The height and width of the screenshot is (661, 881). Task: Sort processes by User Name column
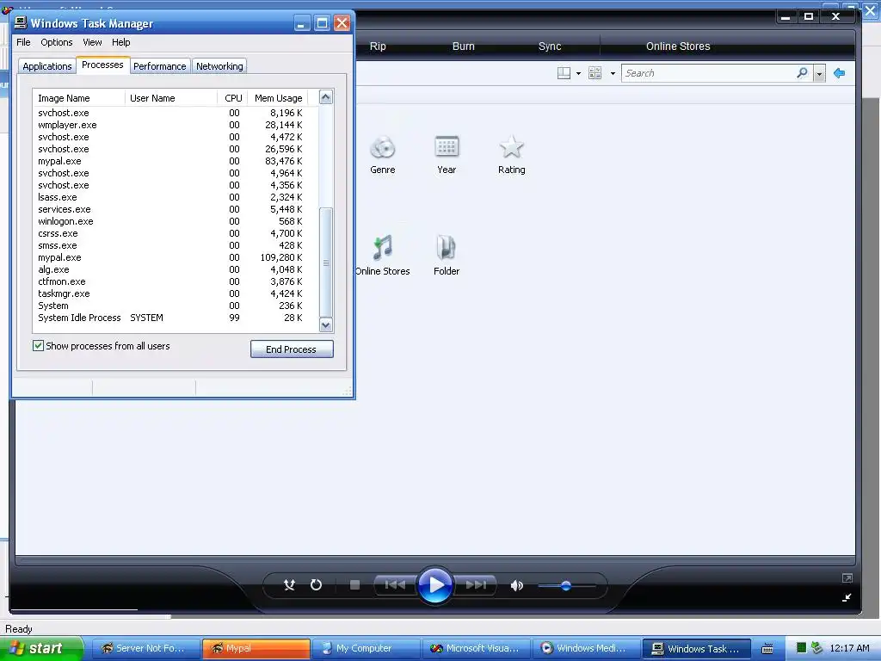[x=171, y=98]
